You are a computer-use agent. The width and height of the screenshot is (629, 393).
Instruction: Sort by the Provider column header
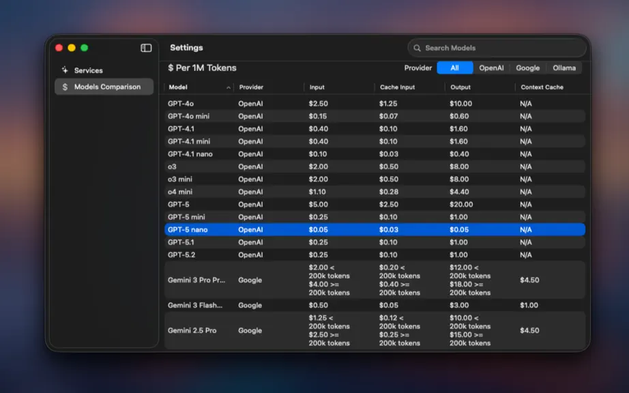click(x=251, y=87)
